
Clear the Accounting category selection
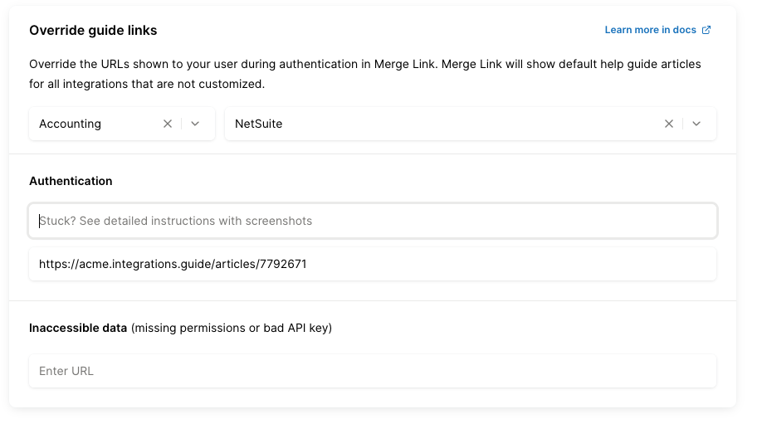coord(168,124)
